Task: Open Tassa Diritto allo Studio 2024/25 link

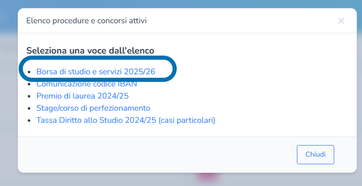Action: [126, 120]
